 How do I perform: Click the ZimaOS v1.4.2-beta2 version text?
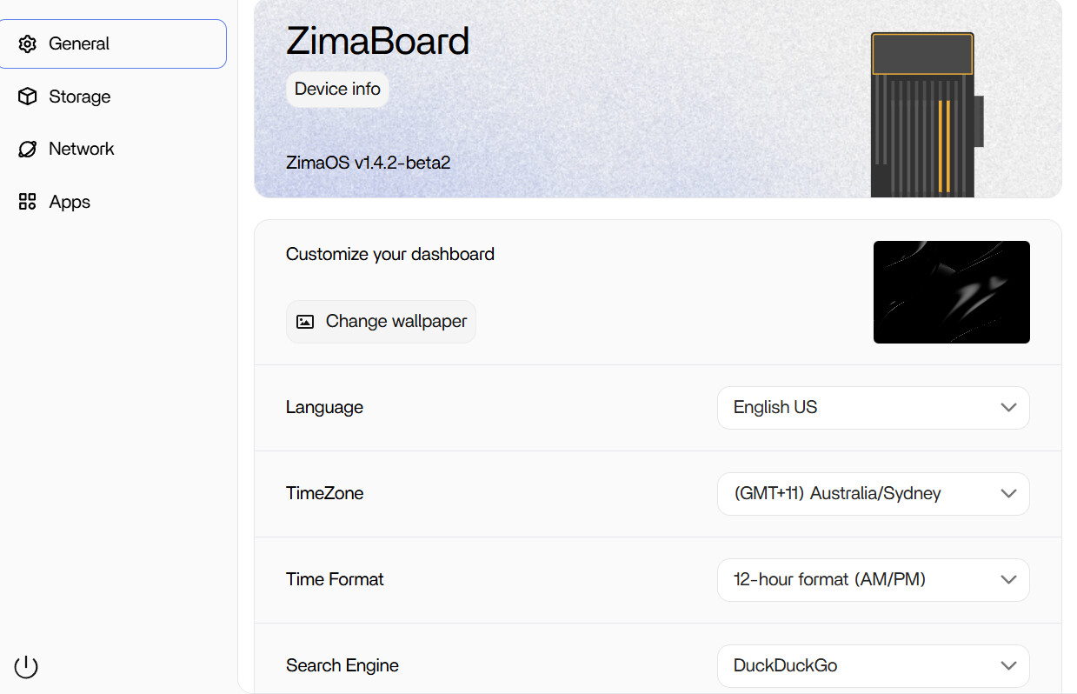click(368, 163)
